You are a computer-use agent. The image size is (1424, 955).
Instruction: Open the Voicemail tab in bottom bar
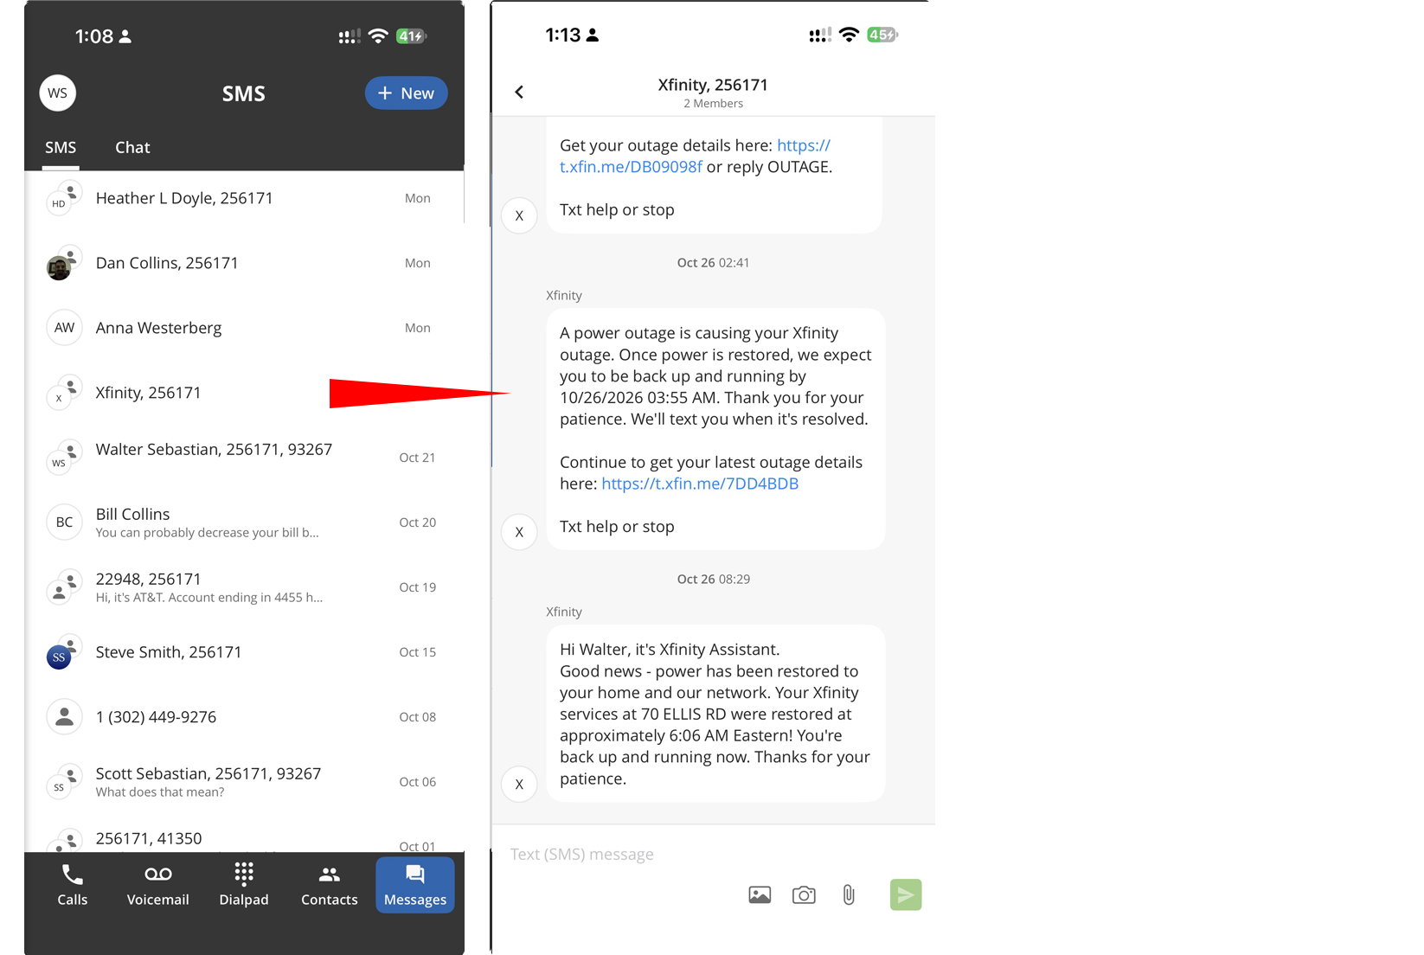[157, 885]
